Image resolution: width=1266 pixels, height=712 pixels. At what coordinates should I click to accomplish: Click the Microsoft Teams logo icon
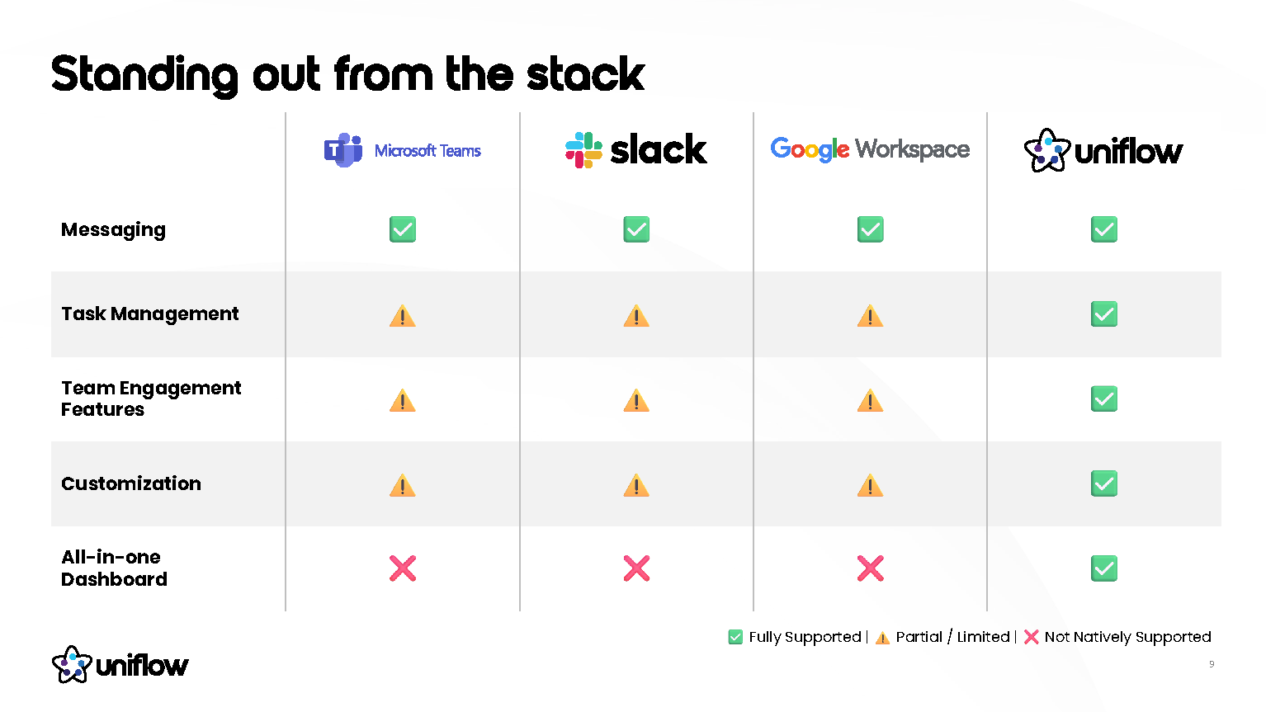[x=343, y=150]
